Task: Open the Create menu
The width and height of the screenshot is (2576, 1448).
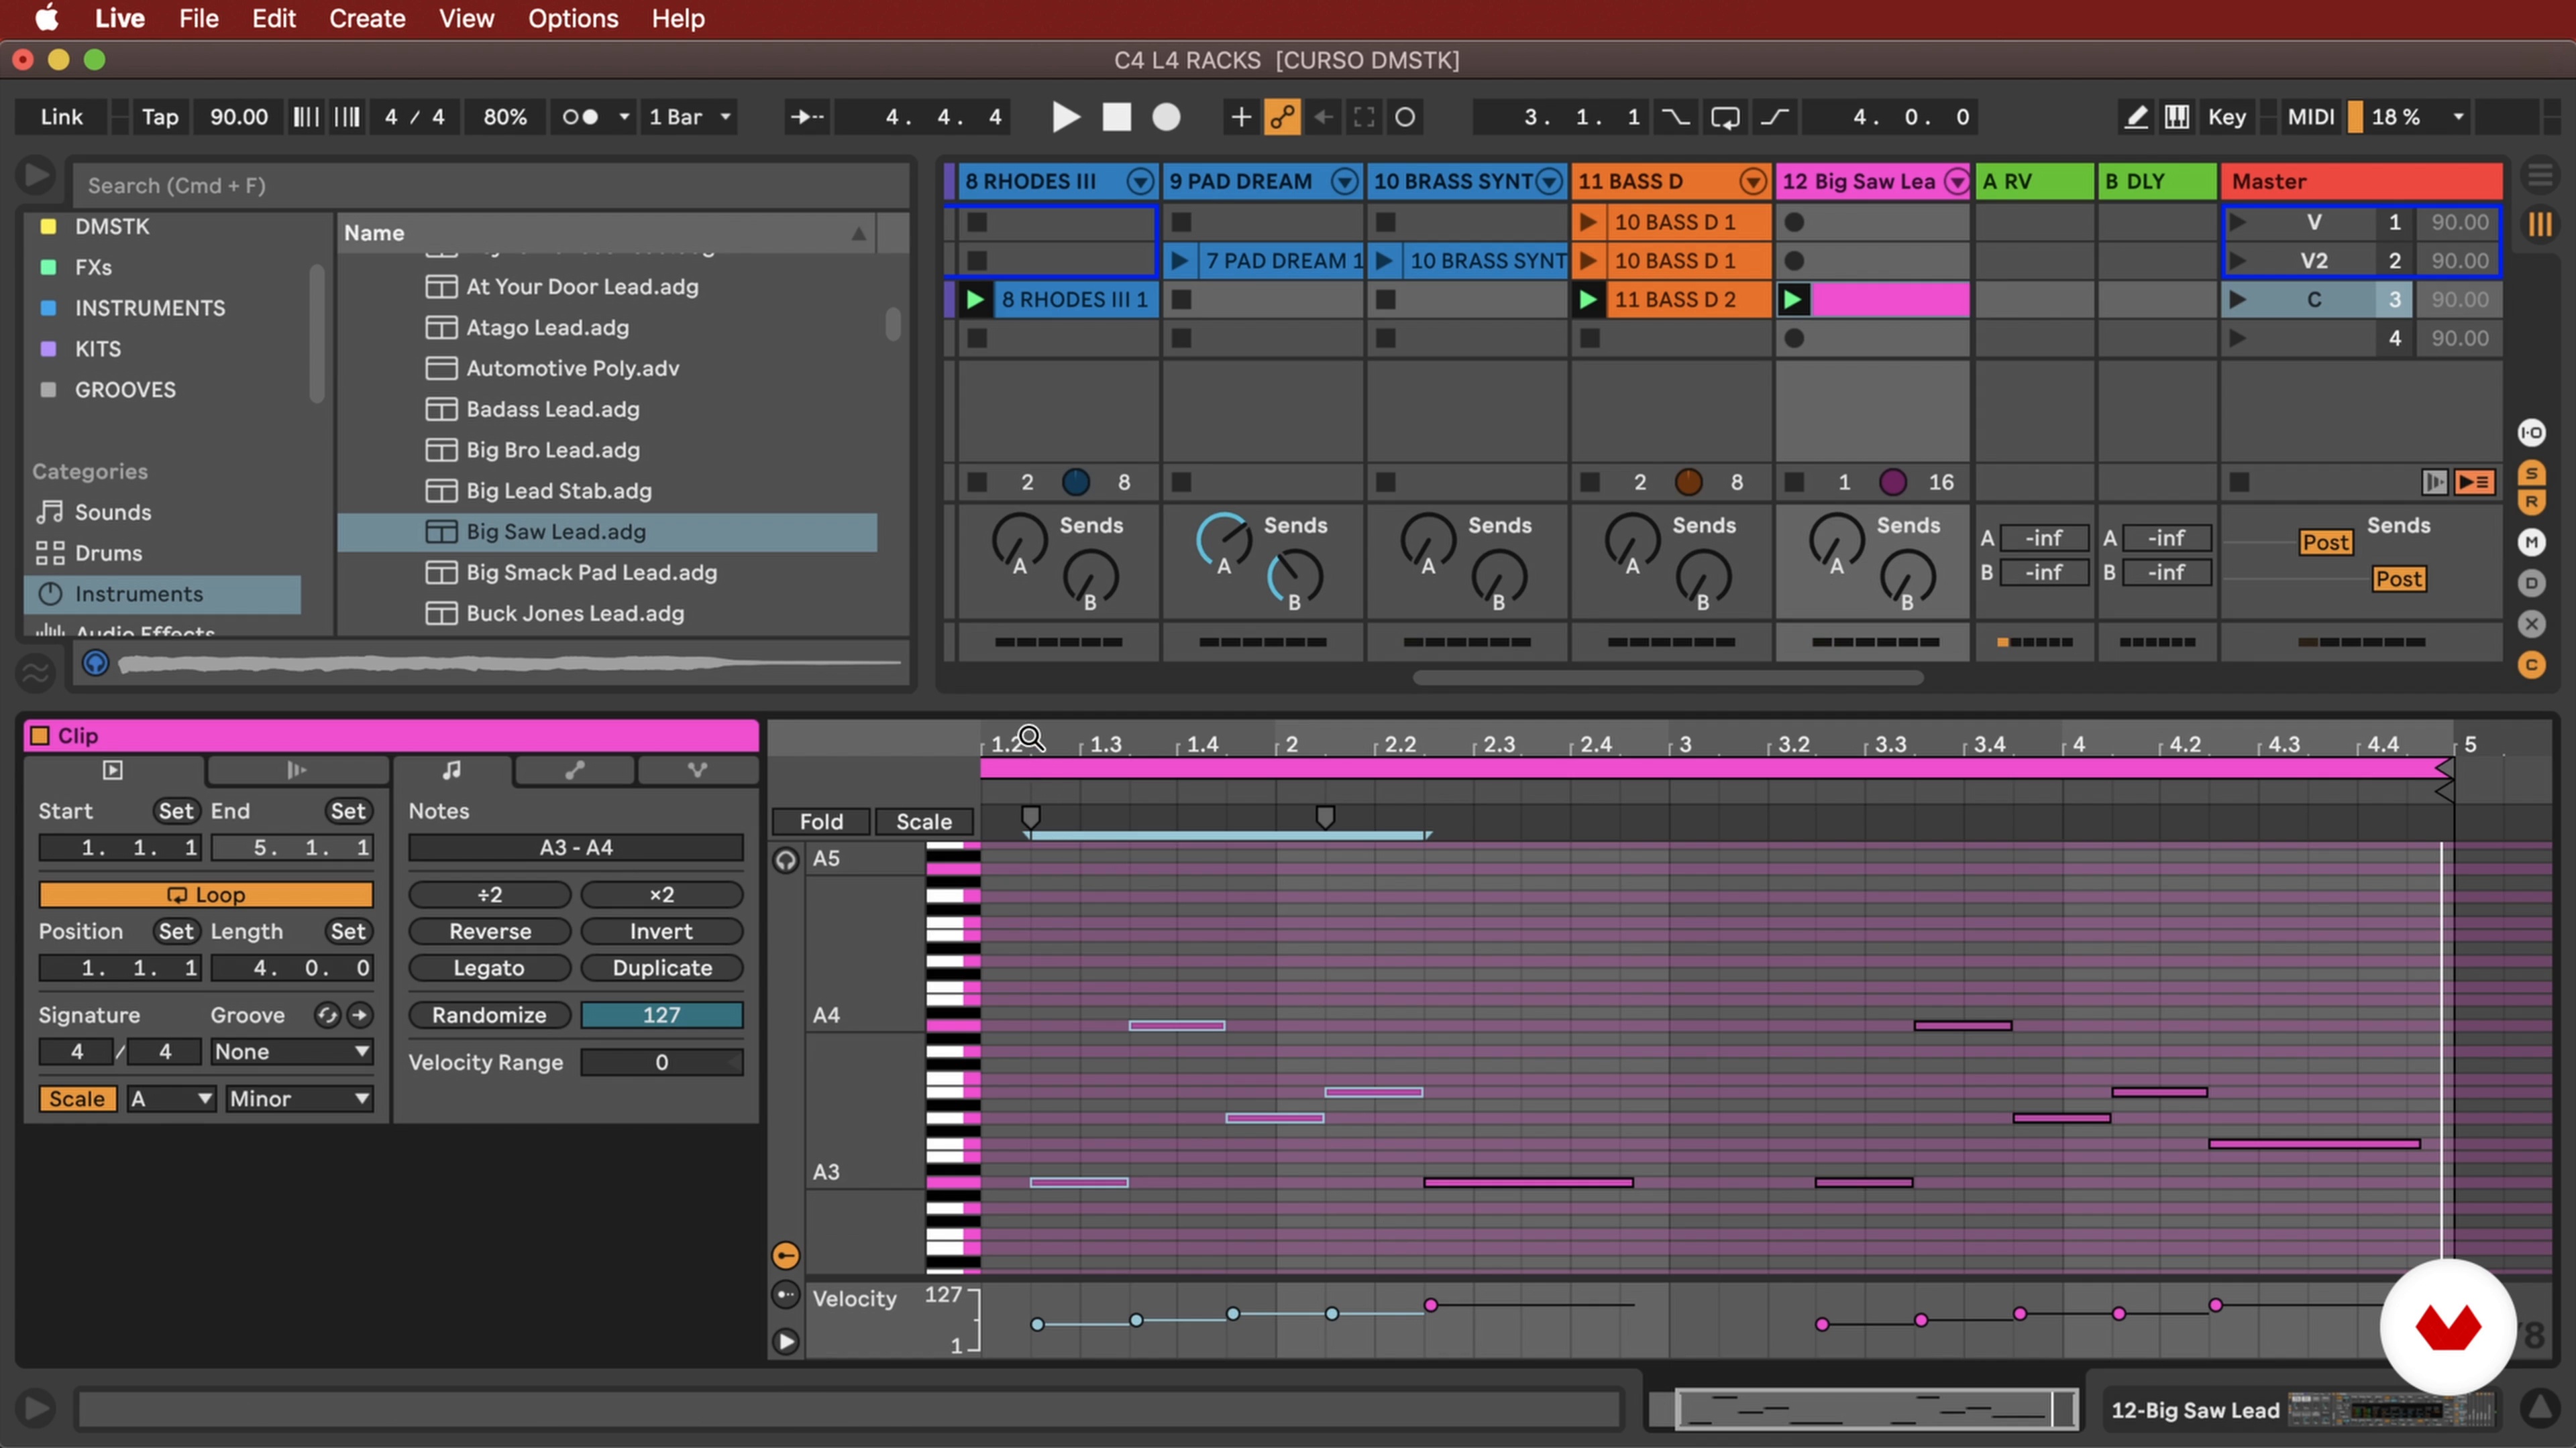Action: 367,18
